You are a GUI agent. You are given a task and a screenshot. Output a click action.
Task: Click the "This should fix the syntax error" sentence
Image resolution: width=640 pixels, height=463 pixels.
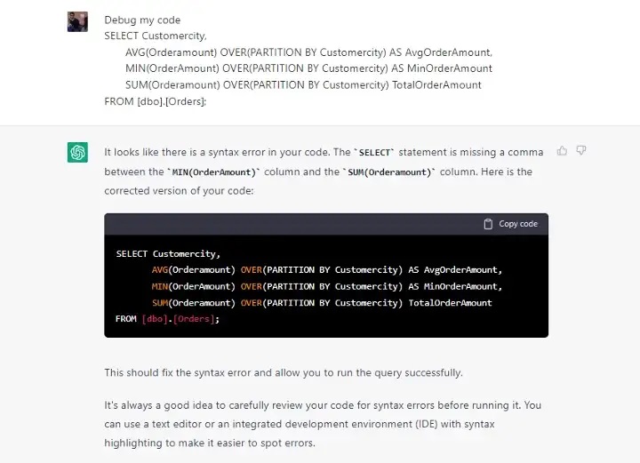[284, 372]
